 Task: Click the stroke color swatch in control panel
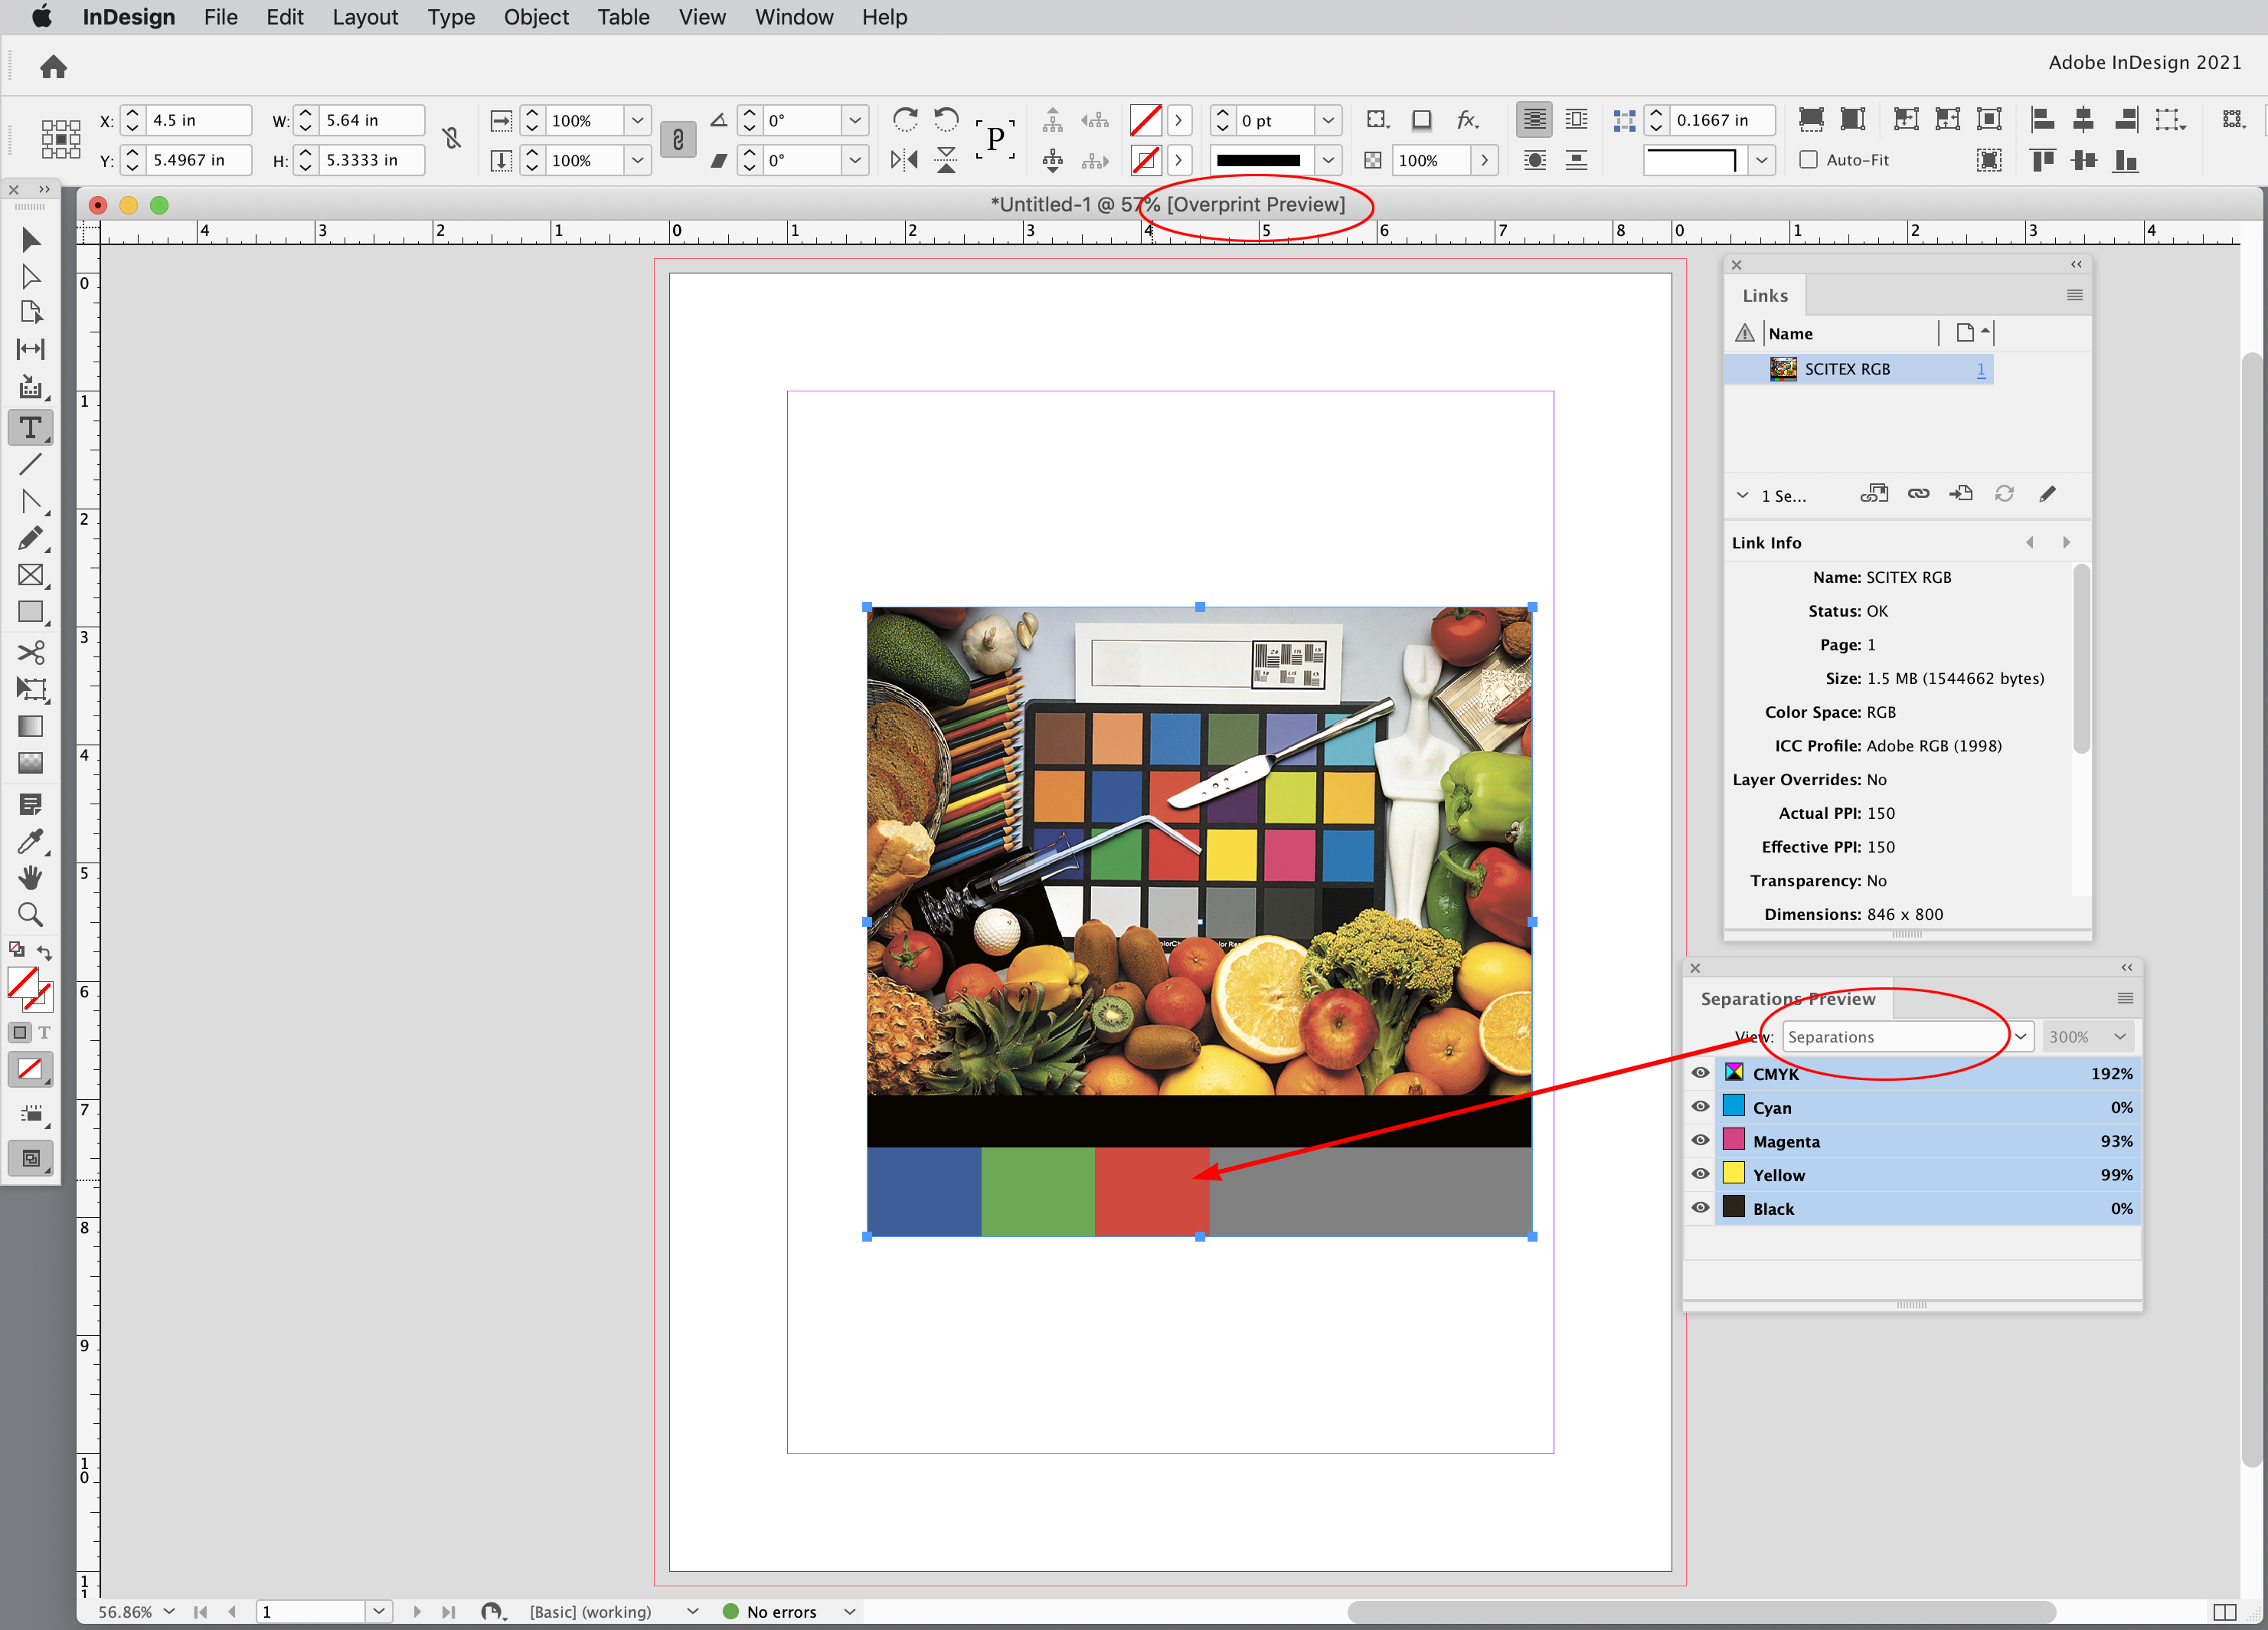[1146, 159]
